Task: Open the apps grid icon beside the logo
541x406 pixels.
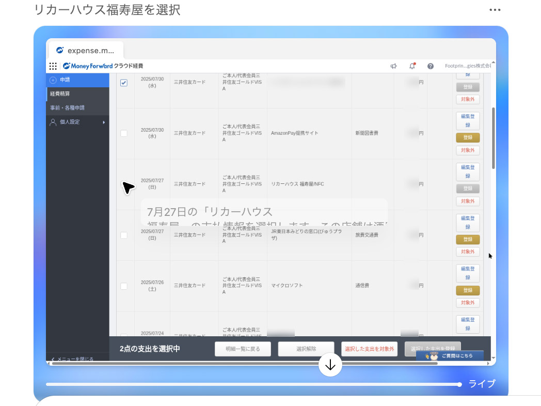Action: [53, 66]
